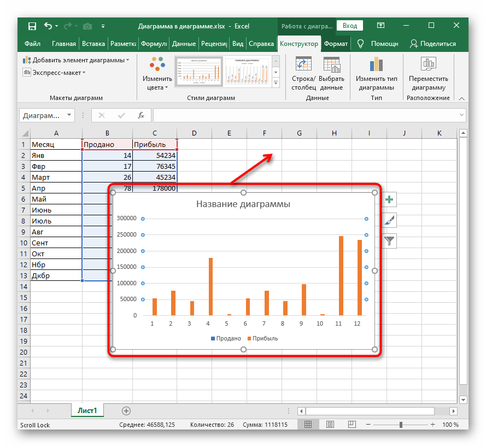This screenshot has width=486, height=447.
Task: Switch to the Вставка tab
Action: click(93, 44)
